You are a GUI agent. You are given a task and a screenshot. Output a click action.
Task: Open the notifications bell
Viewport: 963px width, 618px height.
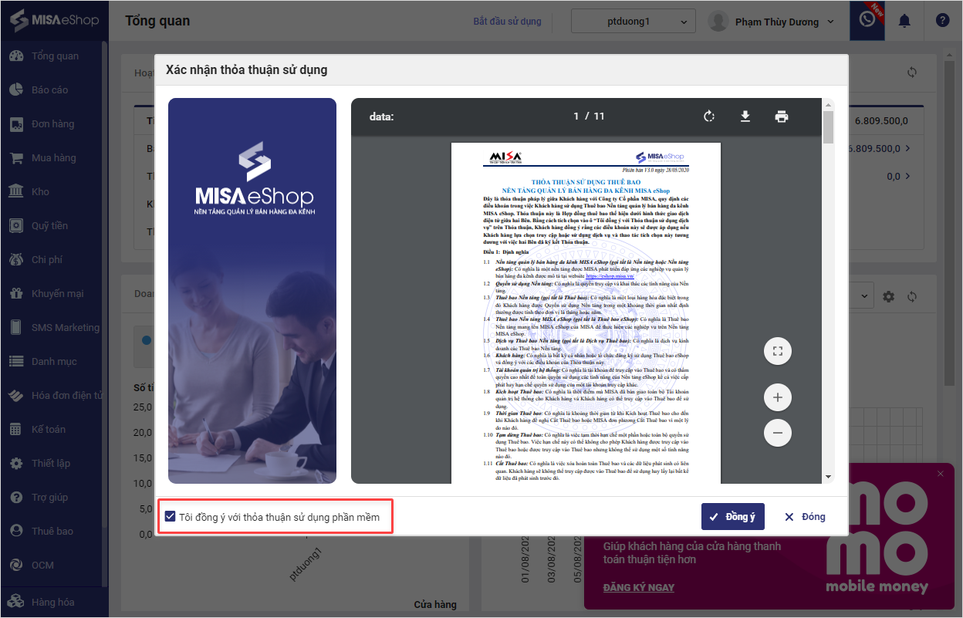tap(904, 21)
